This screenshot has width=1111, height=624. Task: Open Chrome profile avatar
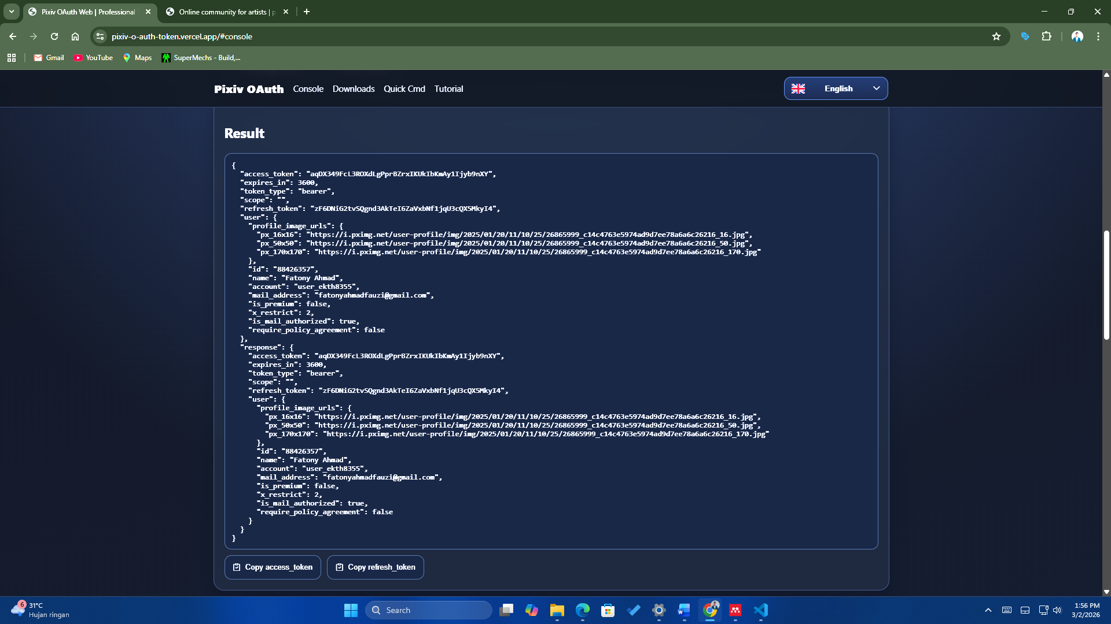click(x=1077, y=36)
